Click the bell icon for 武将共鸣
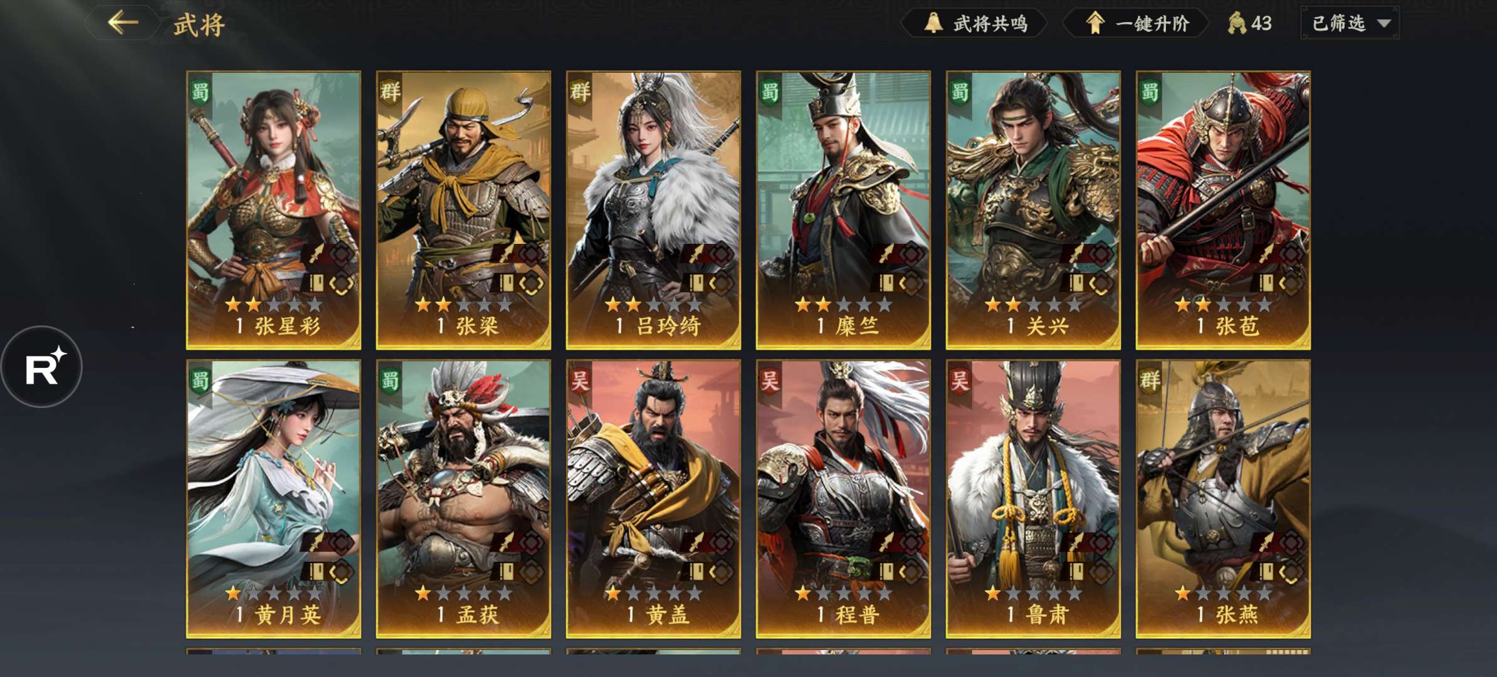 pyautogui.click(x=933, y=23)
